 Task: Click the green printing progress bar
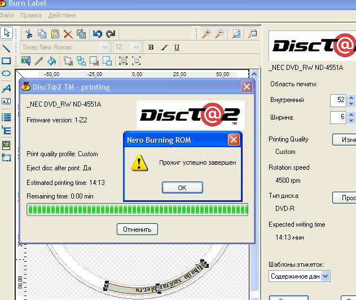click(x=137, y=210)
